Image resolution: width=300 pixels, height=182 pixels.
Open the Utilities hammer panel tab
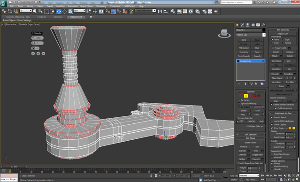tap(263, 25)
